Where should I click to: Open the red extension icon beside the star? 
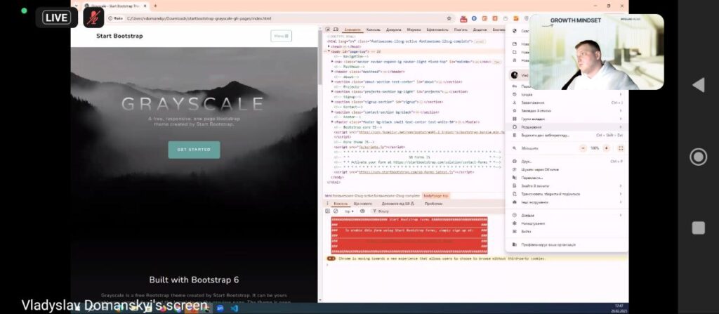coord(463,18)
